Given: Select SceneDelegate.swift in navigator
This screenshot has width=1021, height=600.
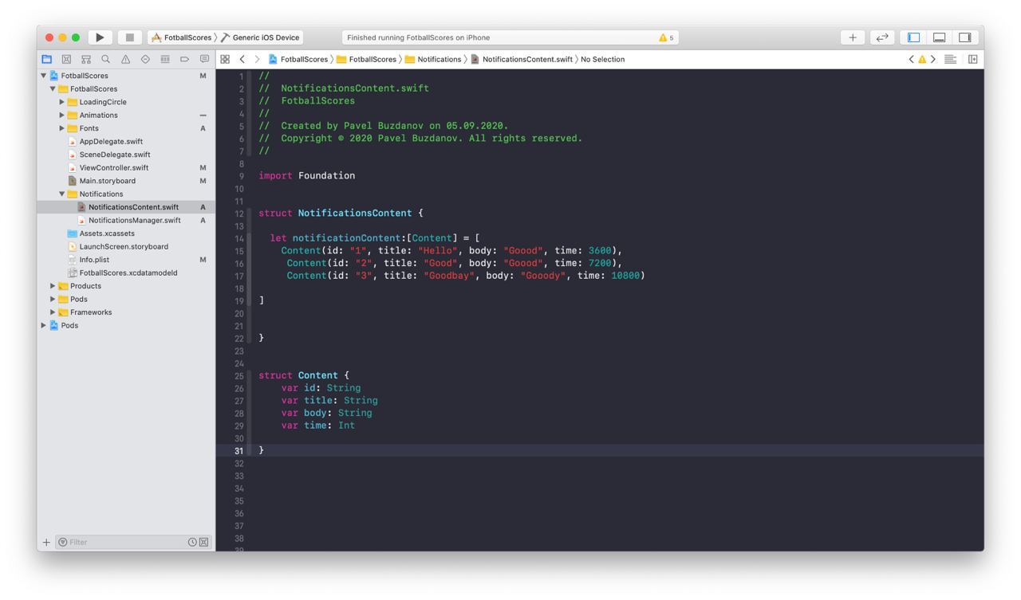Looking at the screenshot, I should pyautogui.click(x=115, y=155).
